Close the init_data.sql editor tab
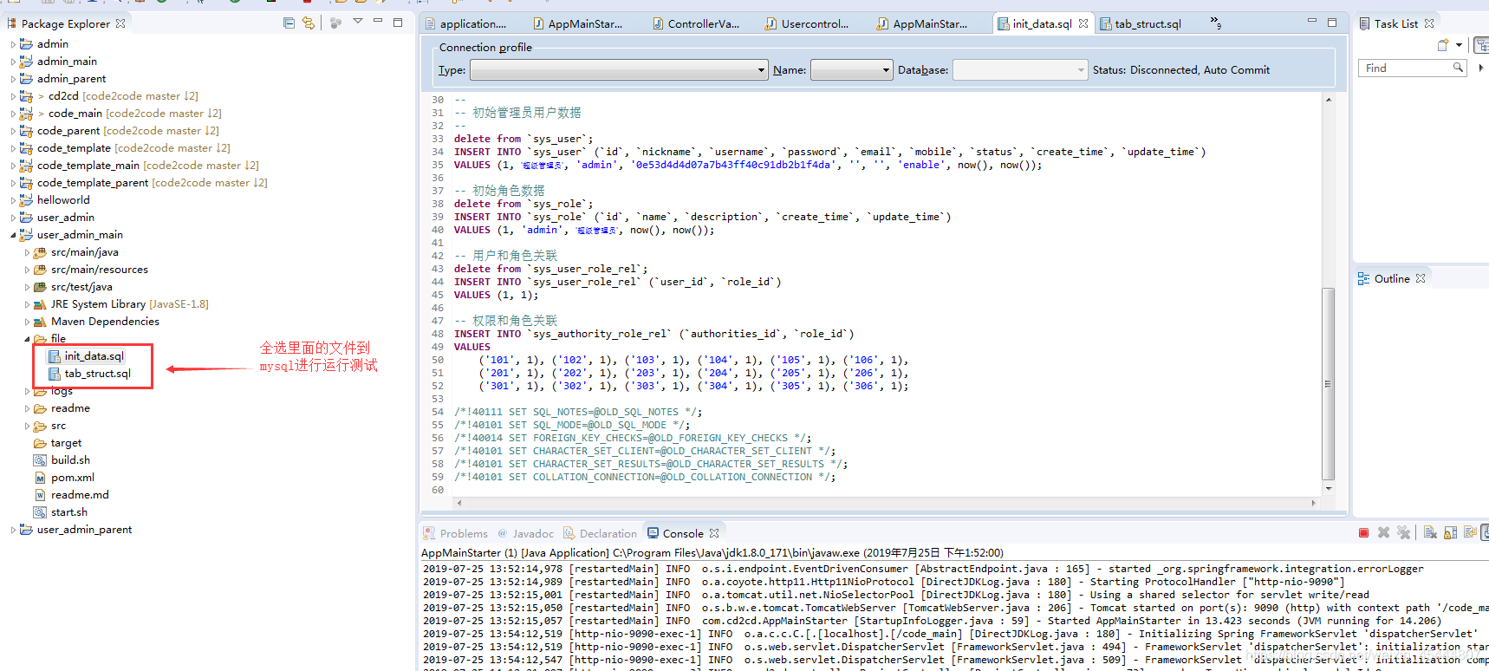This screenshot has width=1489, height=671. (x=1083, y=23)
